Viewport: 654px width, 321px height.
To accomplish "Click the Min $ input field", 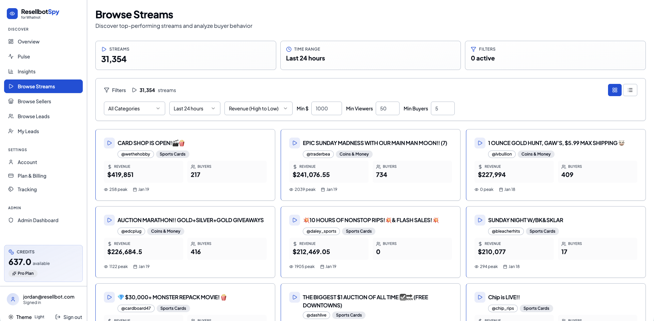I will point(326,108).
